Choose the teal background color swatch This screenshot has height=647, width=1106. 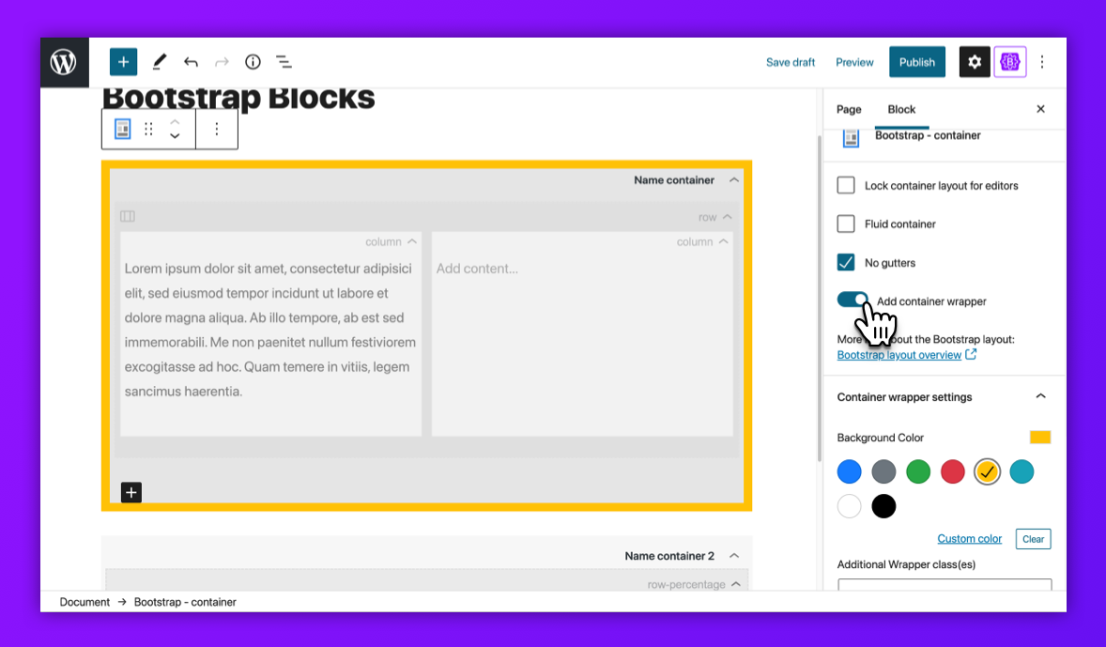coord(1022,471)
